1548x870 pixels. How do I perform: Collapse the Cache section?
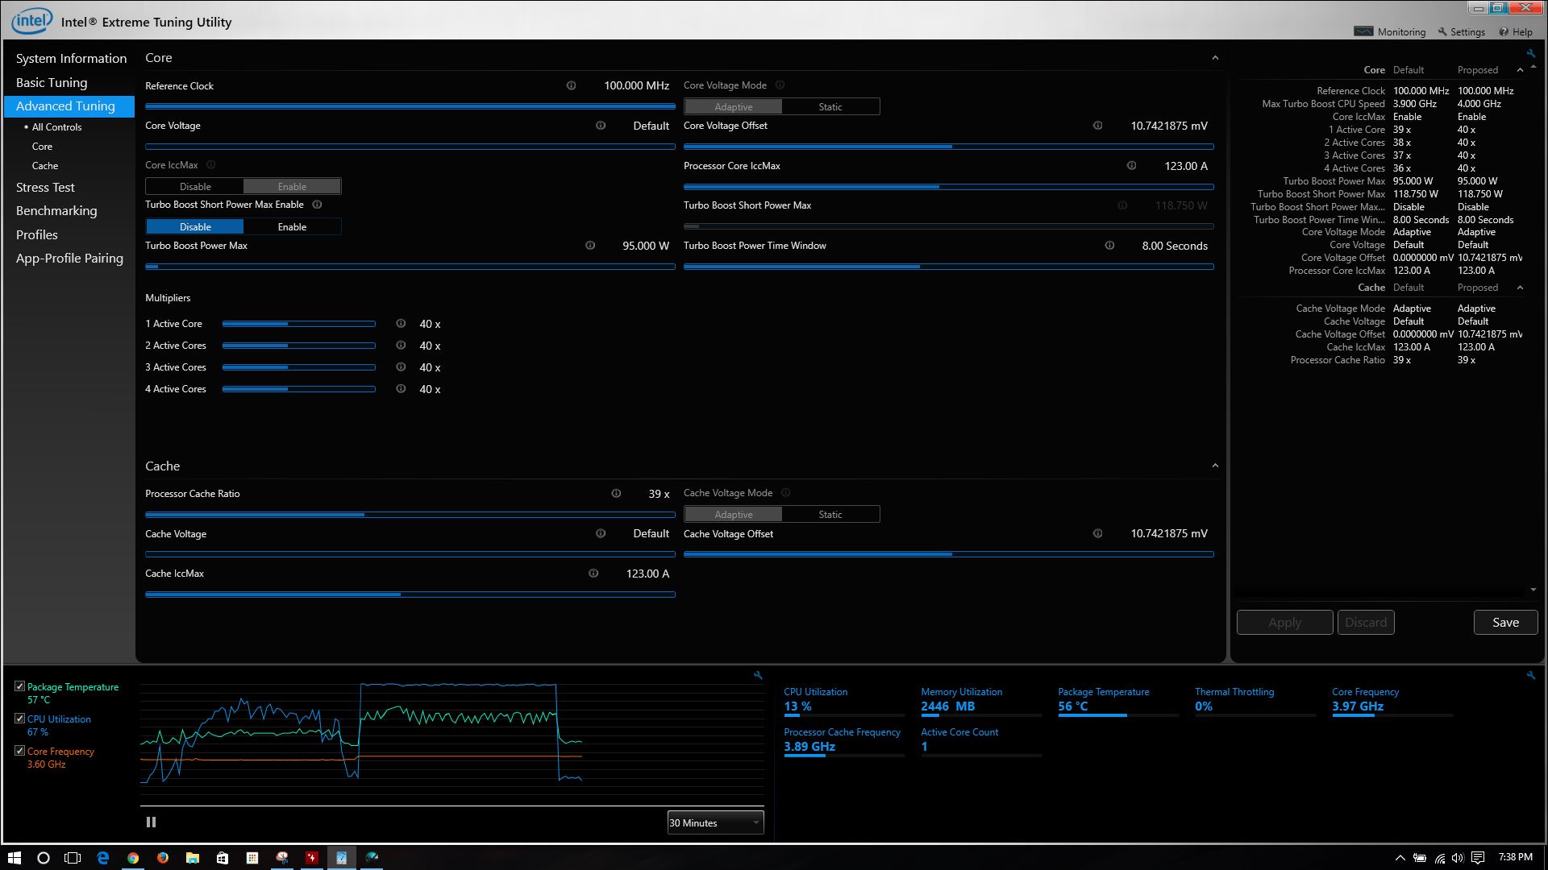coord(1215,466)
